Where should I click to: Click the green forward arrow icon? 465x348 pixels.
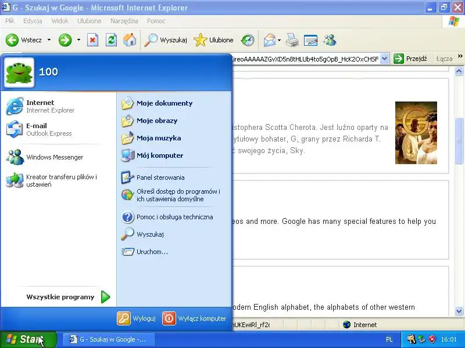pyautogui.click(x=65, y=40)
